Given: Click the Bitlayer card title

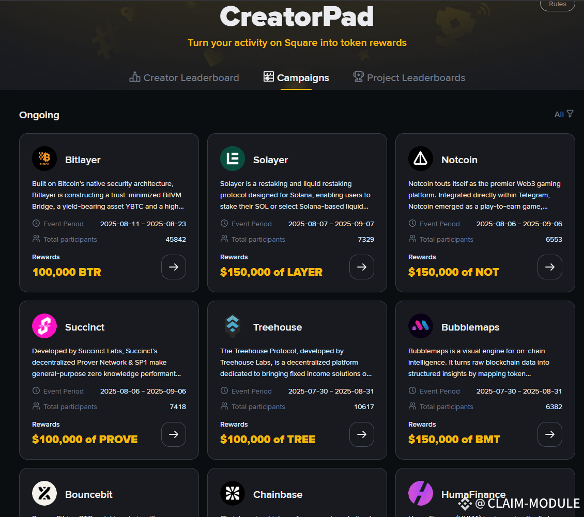Looking at the screenshot, I should [83, 160].
